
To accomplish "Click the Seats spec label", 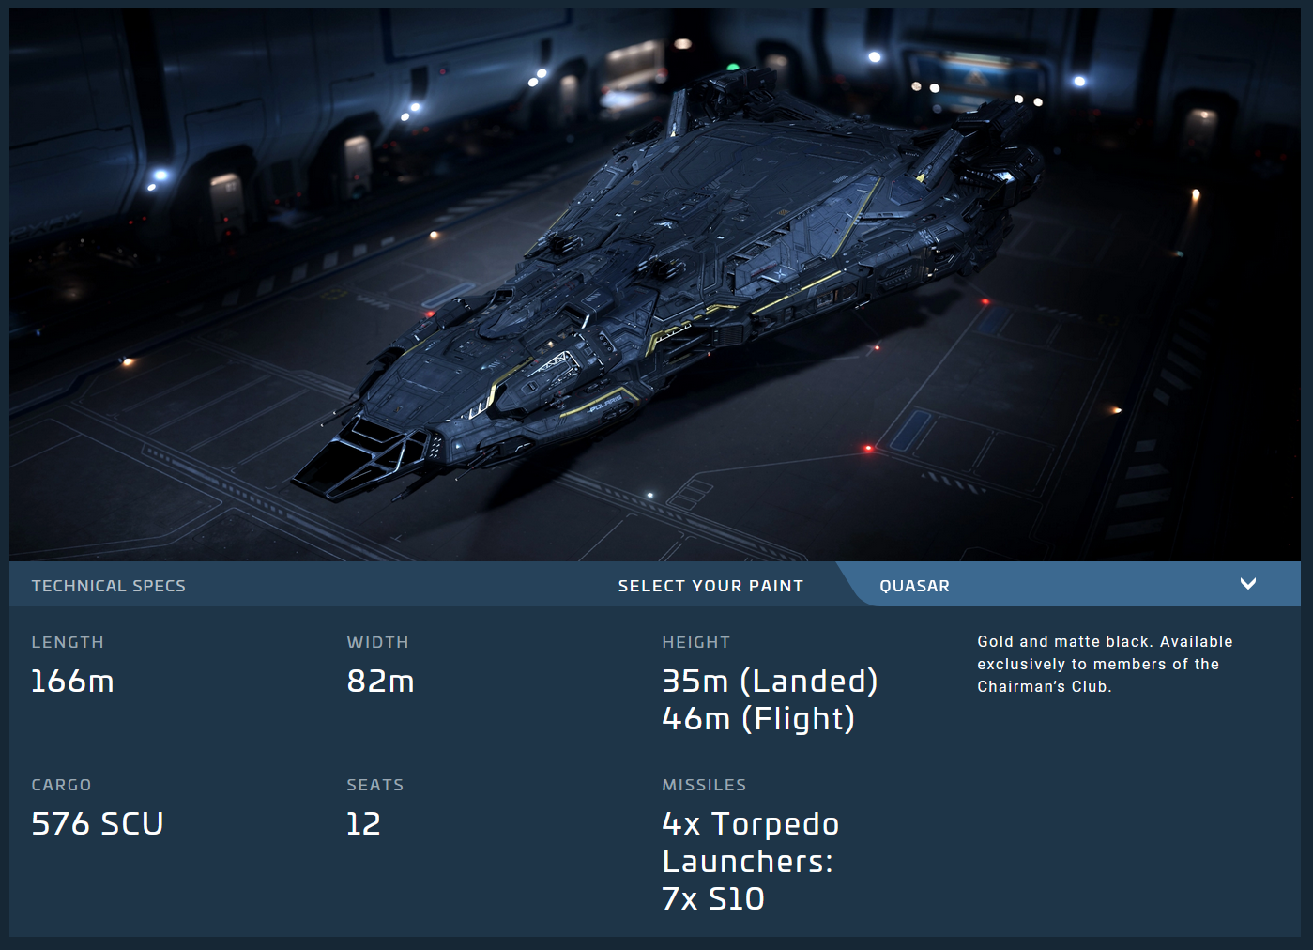I will tap(374, 785).
